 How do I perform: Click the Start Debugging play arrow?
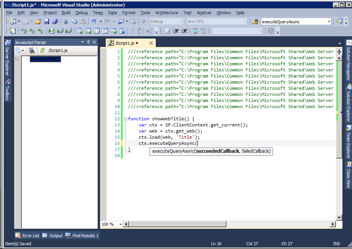144,21
